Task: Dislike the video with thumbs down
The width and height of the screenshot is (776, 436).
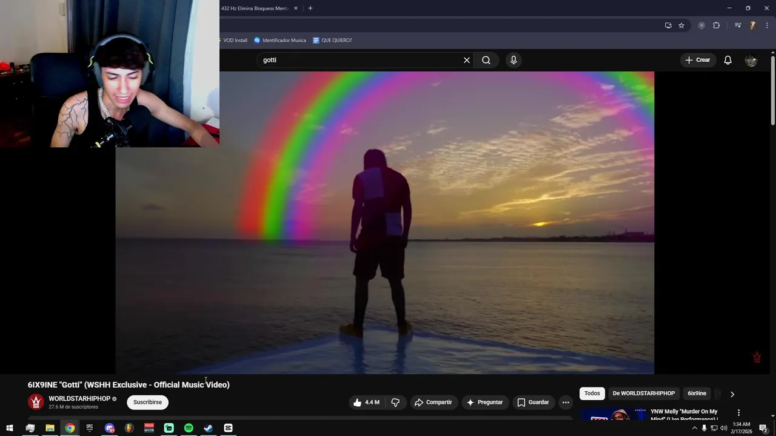Action: pos(395,402)
